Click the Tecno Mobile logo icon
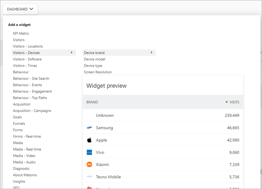 (x=90, y=177)
